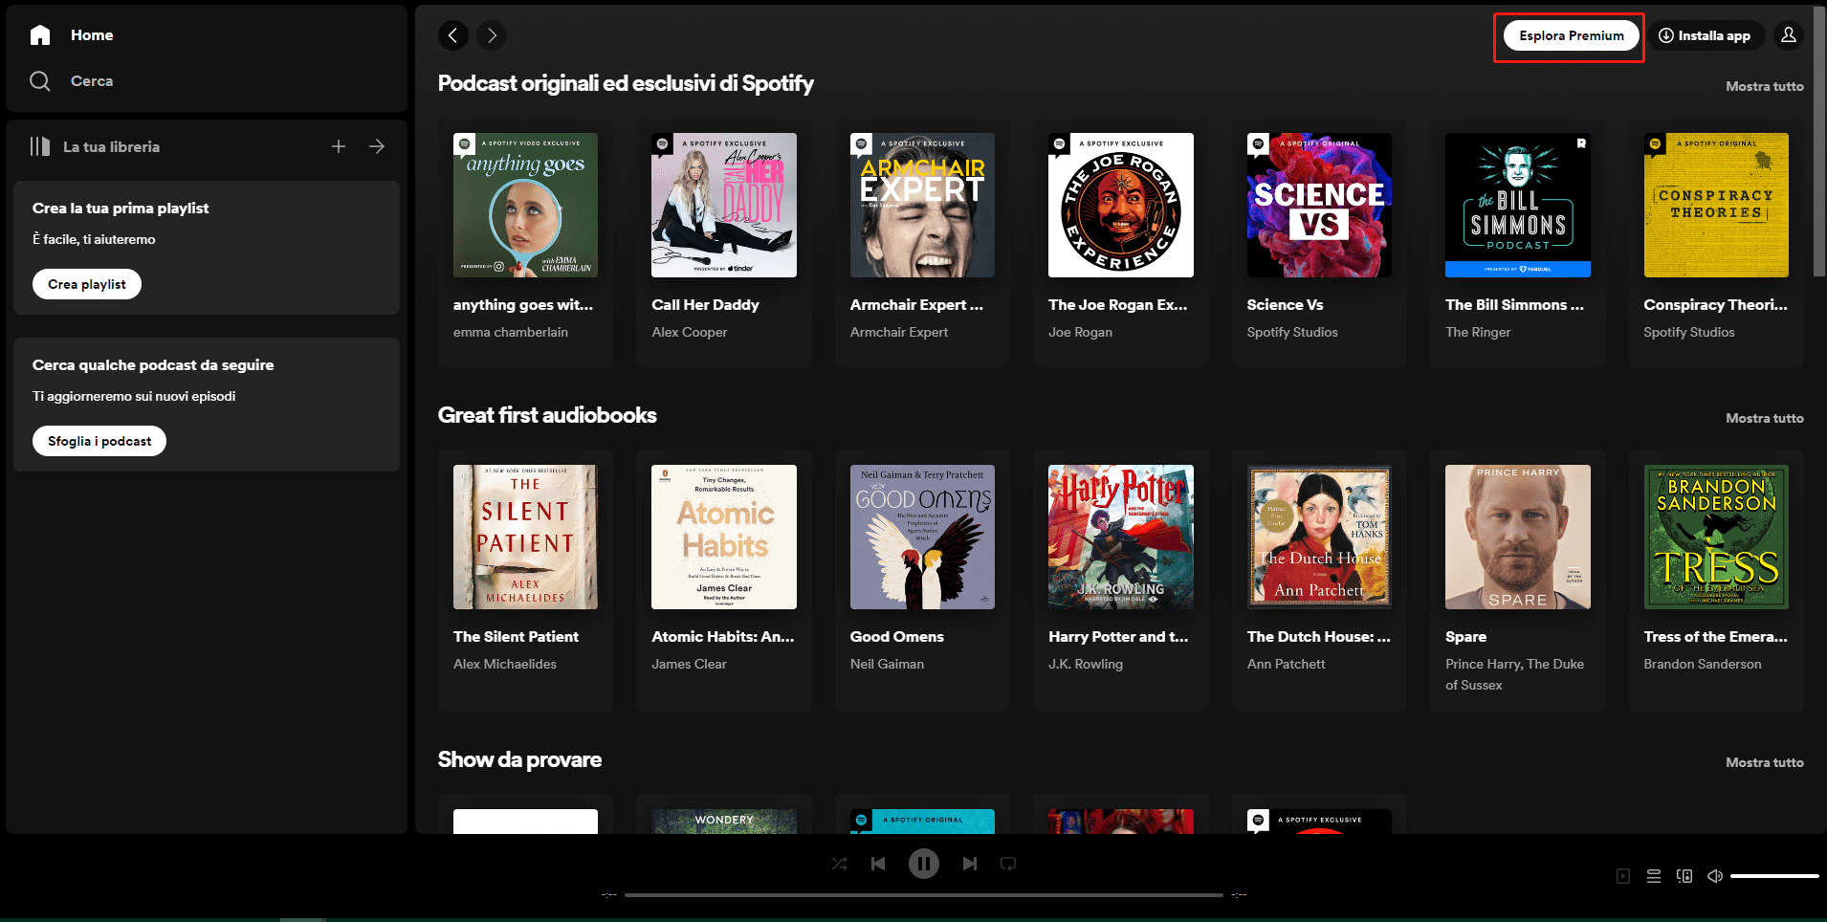
Task: Open Harry Potter audiobook cover
Action: 1121,537
